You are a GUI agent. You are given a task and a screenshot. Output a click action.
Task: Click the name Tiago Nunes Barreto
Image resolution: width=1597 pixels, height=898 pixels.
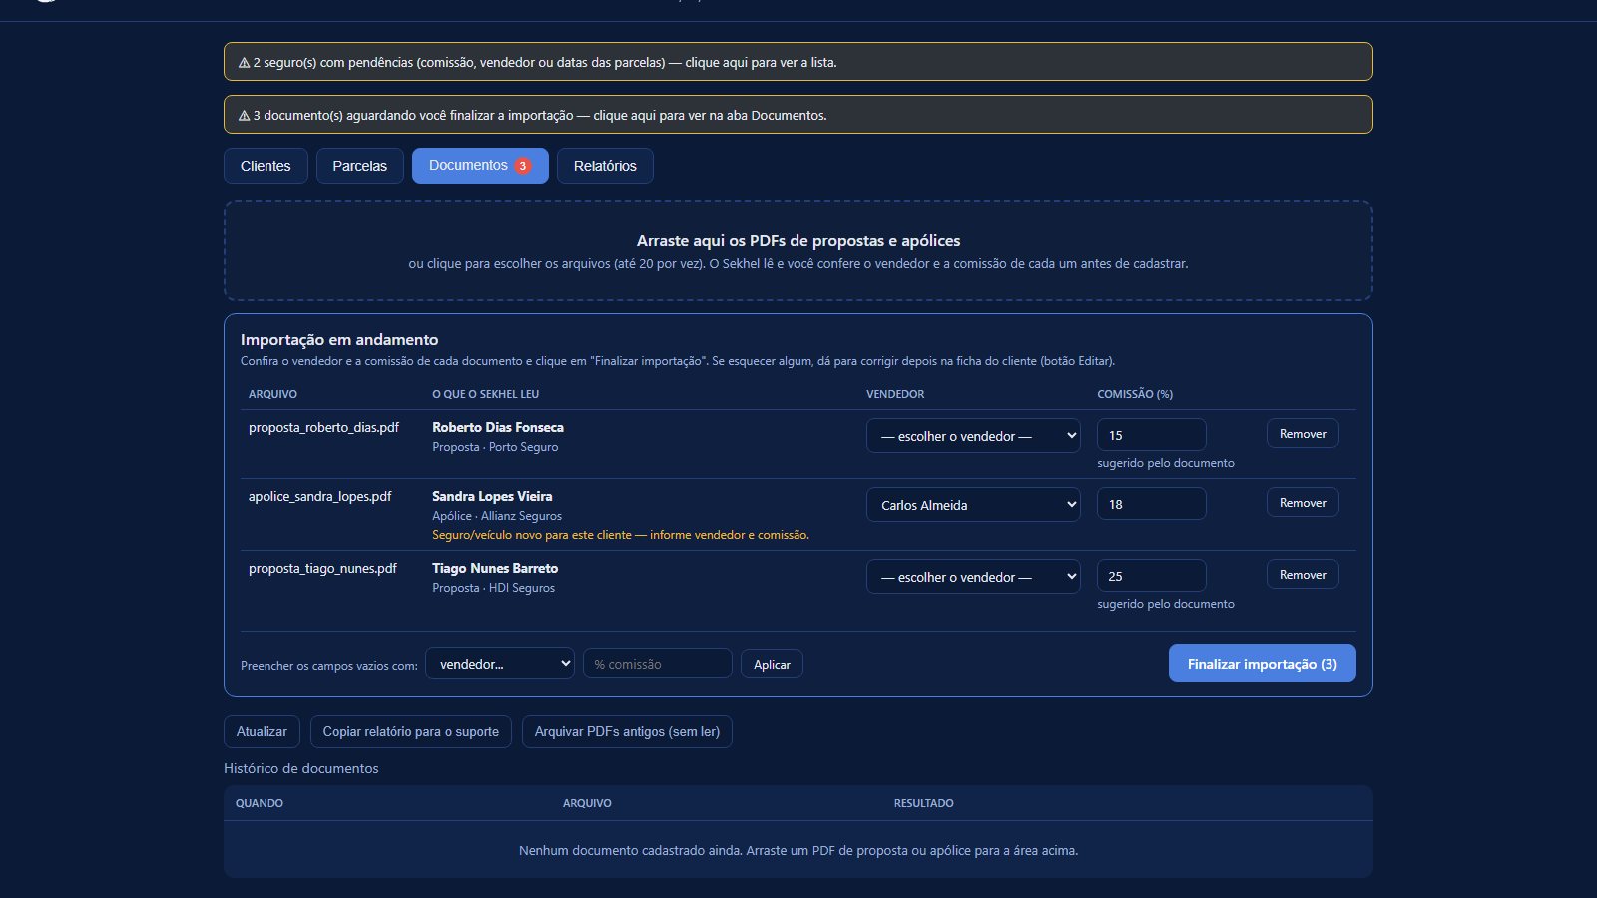495,568
